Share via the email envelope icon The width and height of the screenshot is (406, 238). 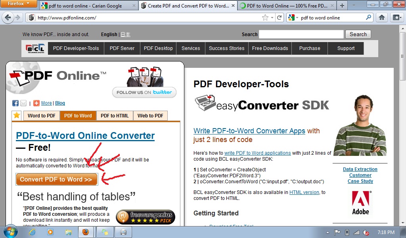click(23, 103)
